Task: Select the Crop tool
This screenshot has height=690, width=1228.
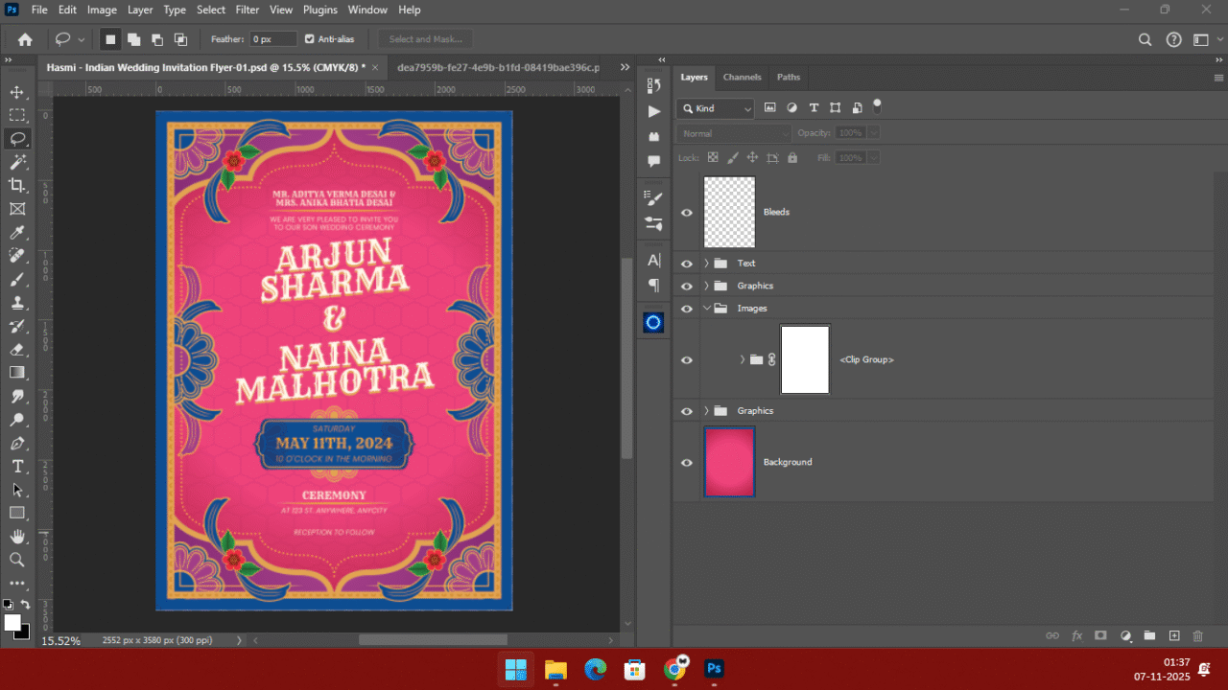Action: click(x=17, y=185)
